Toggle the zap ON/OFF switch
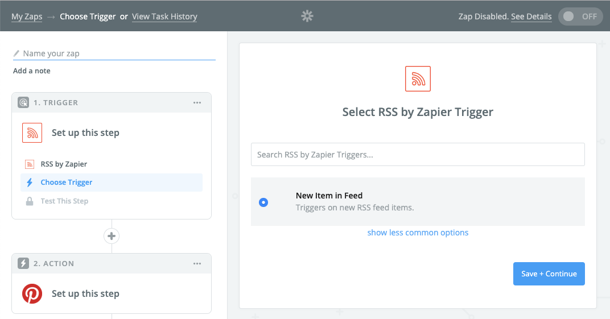The height and width of the screenshot is (319, 610). click(580, 16)
